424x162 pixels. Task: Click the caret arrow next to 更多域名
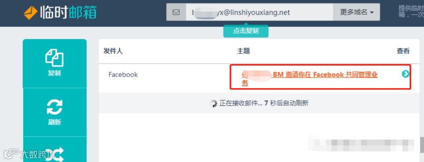click(x=372, y=13)
